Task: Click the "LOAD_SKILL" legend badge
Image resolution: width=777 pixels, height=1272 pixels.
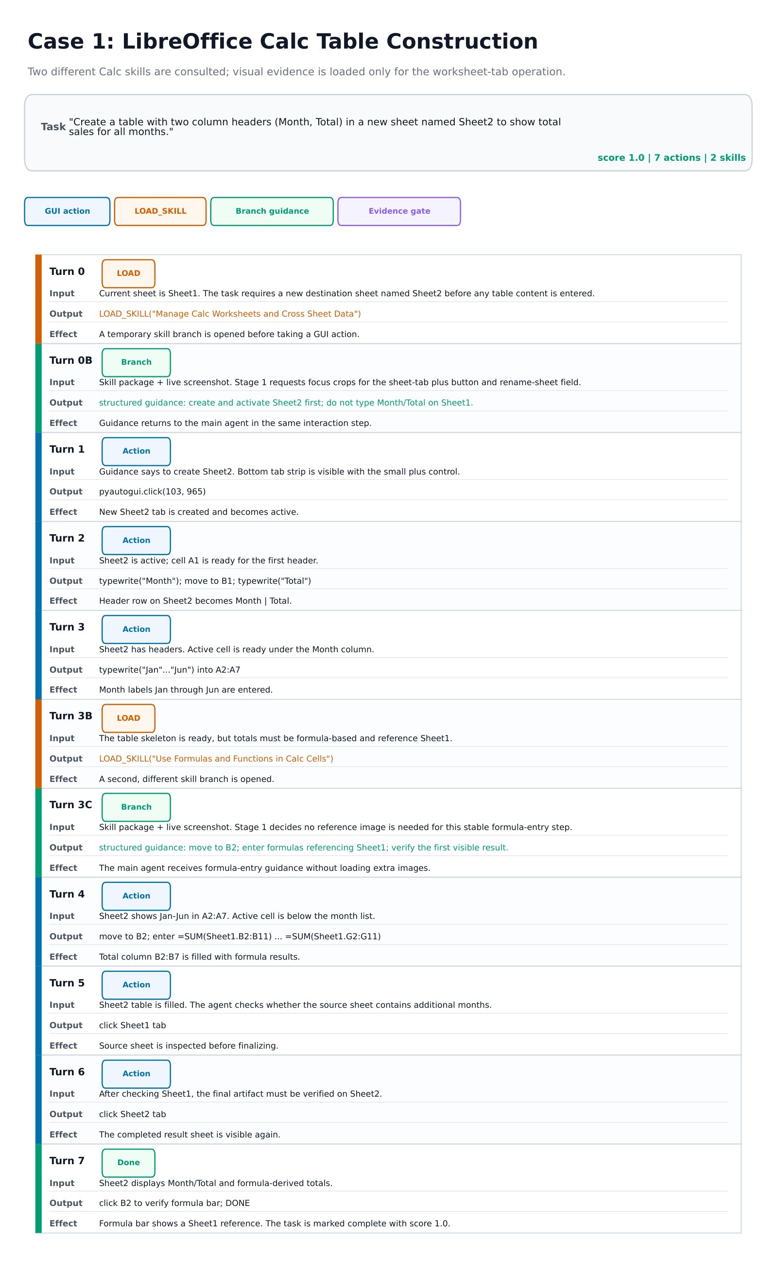Action: click(x=160, y=211)
